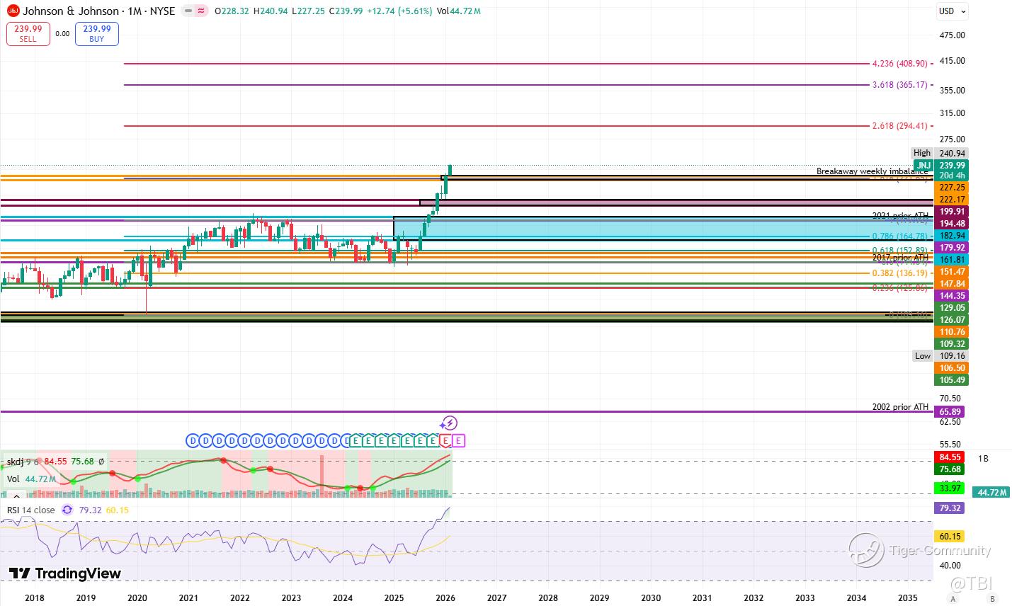The width and height of the screenshot is (1012, 606).
Task: Click the NYSE exchange label in the title
Action: coord(163,11)
